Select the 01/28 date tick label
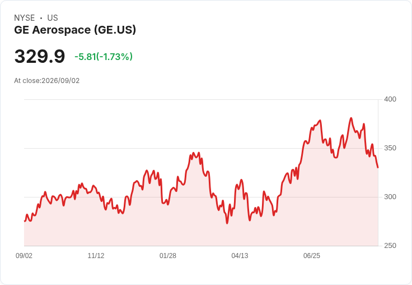 (167, 256)
